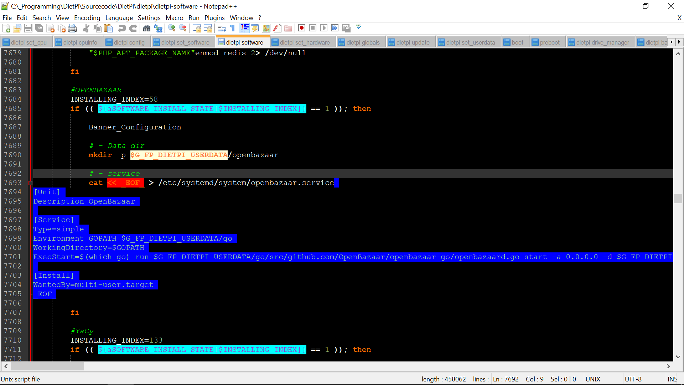Click the vertical scrollbar down arrow

click(678, 357)
